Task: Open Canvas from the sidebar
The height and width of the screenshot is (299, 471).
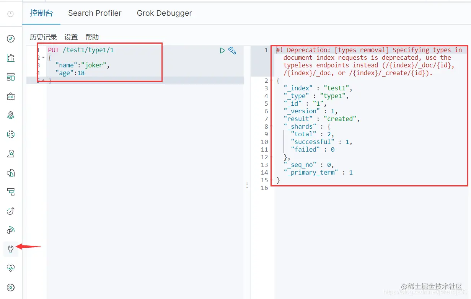Action: (11, 96)
